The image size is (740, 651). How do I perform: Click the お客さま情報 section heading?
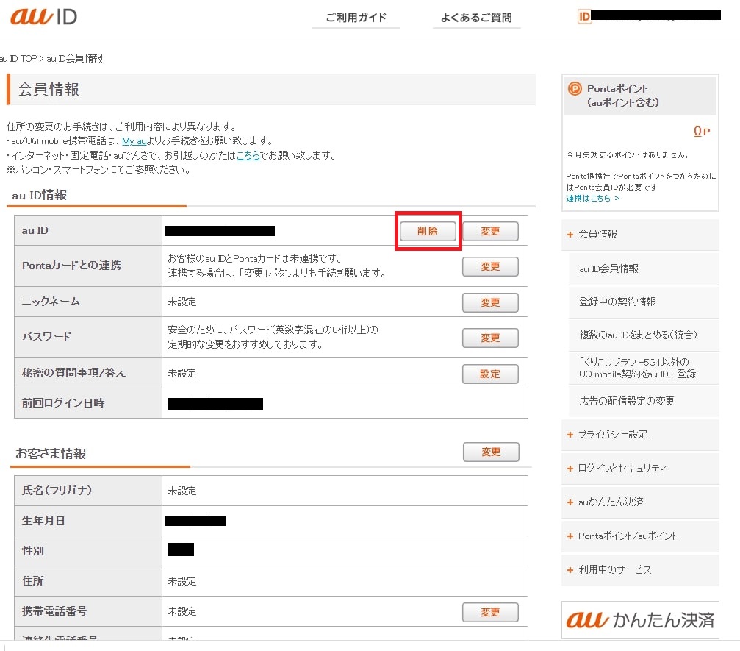click(51, 454)
